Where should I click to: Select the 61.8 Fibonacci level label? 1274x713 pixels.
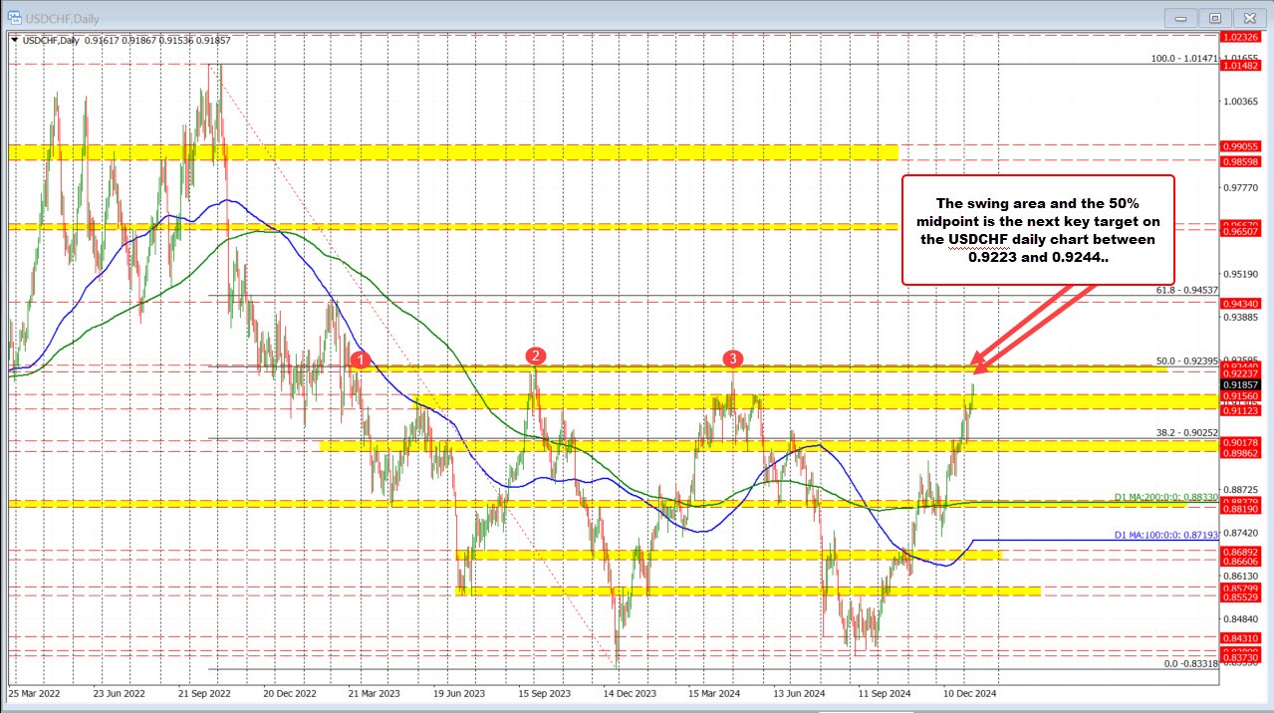point(1187,290)
